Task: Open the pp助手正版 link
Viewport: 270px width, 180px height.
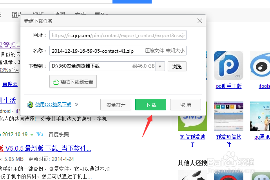Action: click(x=229, y=86)
